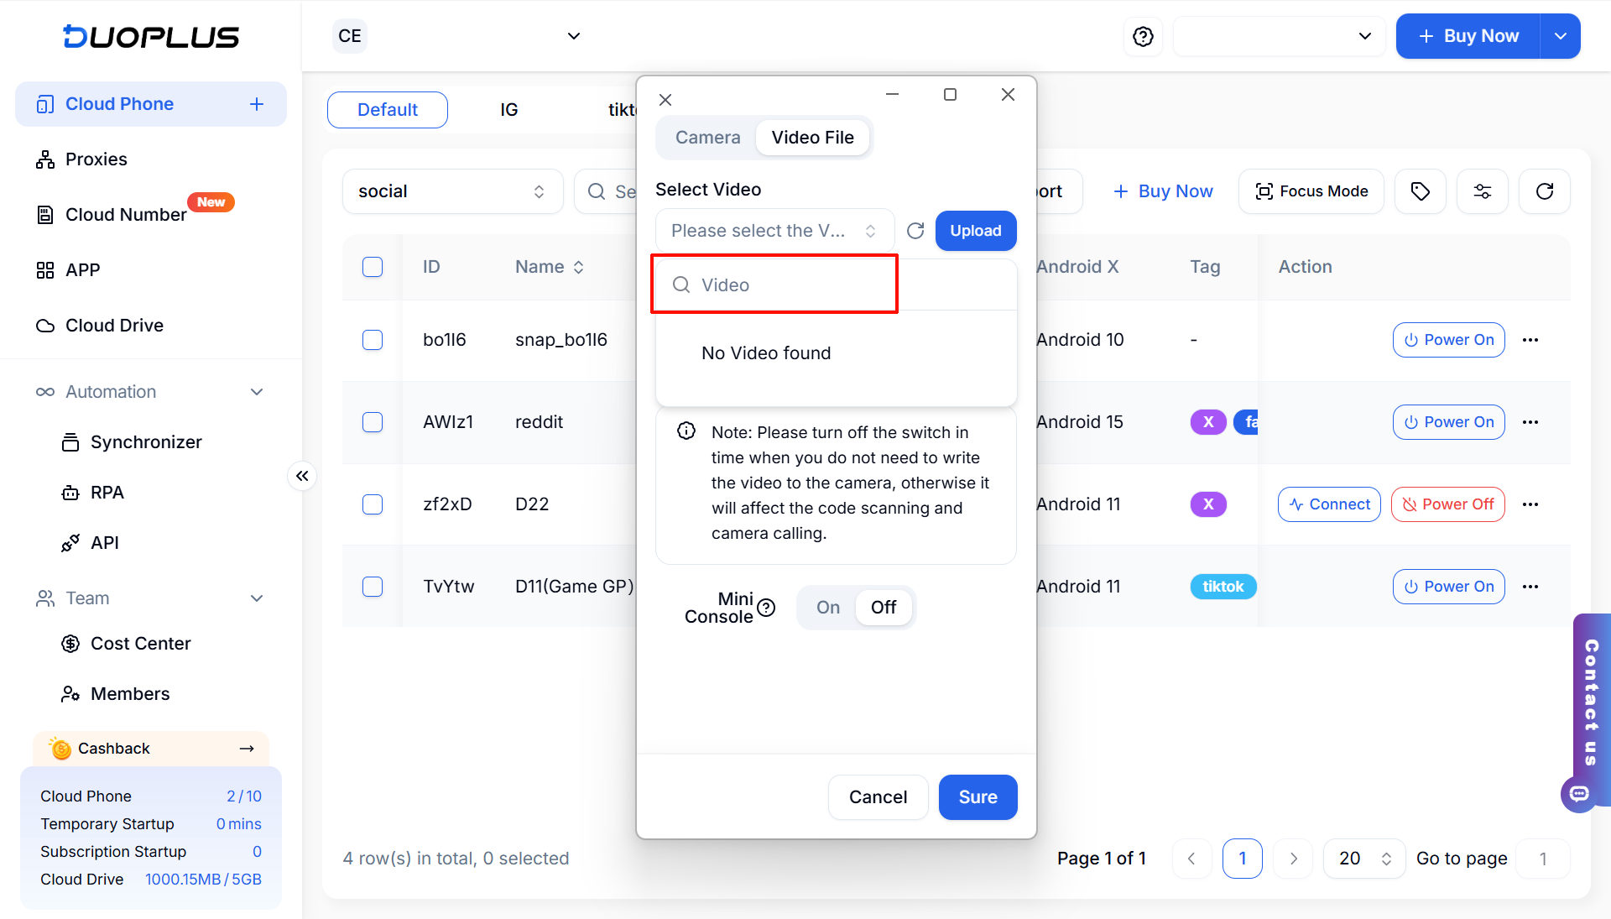Toggle select-all checkbox in table header
Viewport: 1611px width, 919px height.
(373, 267)
